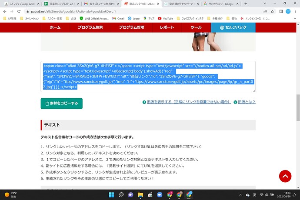Open the weather widget showing 26°C
Viewport: 300px width, 200px height.
coord(11,195)
